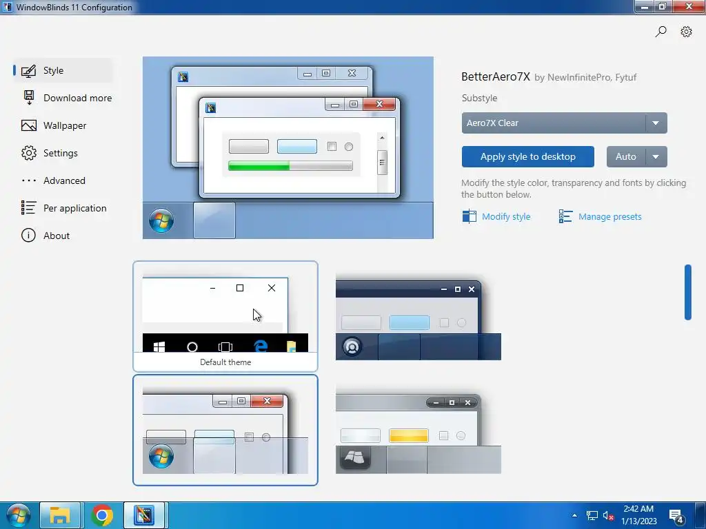
Task: Click the WindowBlinds title bar app icon
Action: point(7,7)
